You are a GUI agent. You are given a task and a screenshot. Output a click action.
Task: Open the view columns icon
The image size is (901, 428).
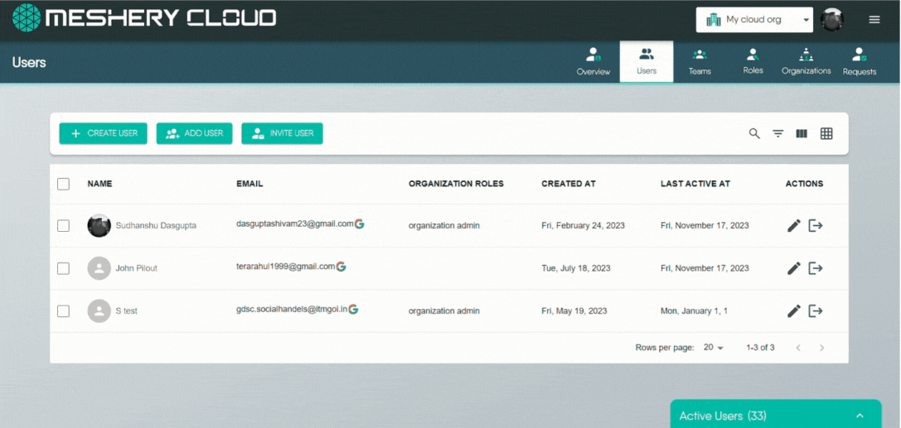pos(802,133)
